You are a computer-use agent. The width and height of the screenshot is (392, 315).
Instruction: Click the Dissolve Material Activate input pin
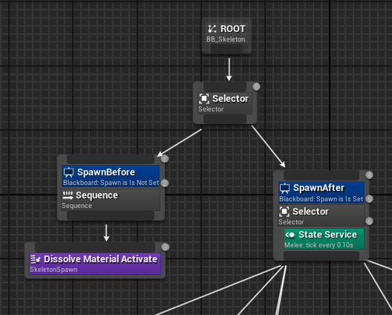point(95,247)
